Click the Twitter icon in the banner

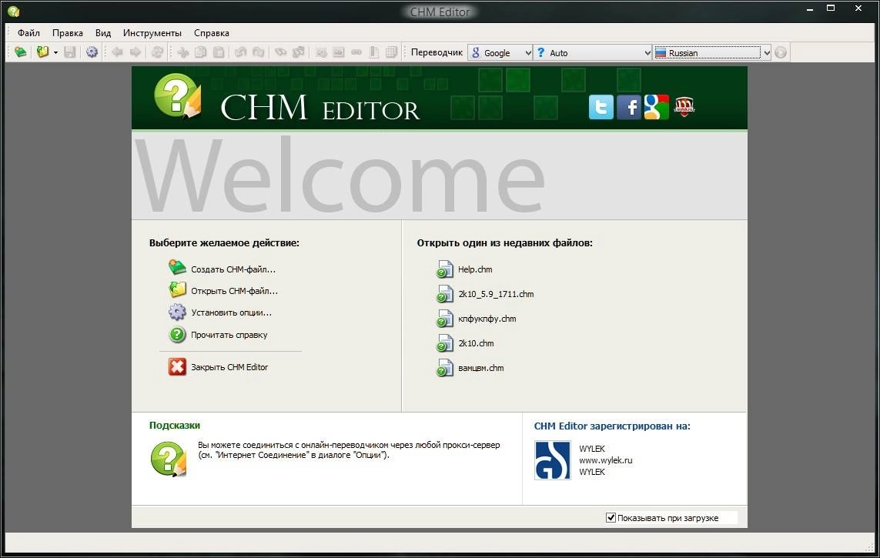pos(601,106)
